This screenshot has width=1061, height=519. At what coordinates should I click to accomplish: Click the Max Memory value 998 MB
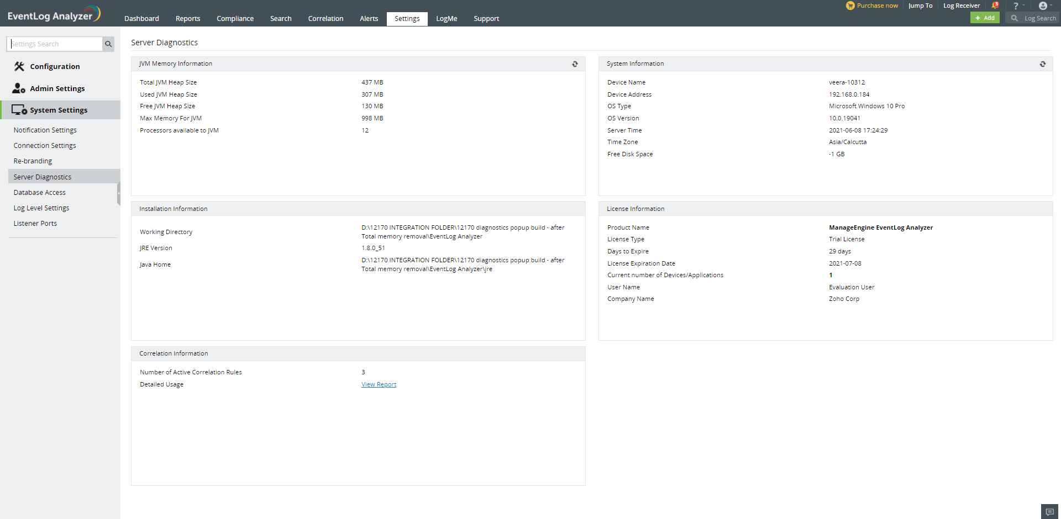click(372, 119)
